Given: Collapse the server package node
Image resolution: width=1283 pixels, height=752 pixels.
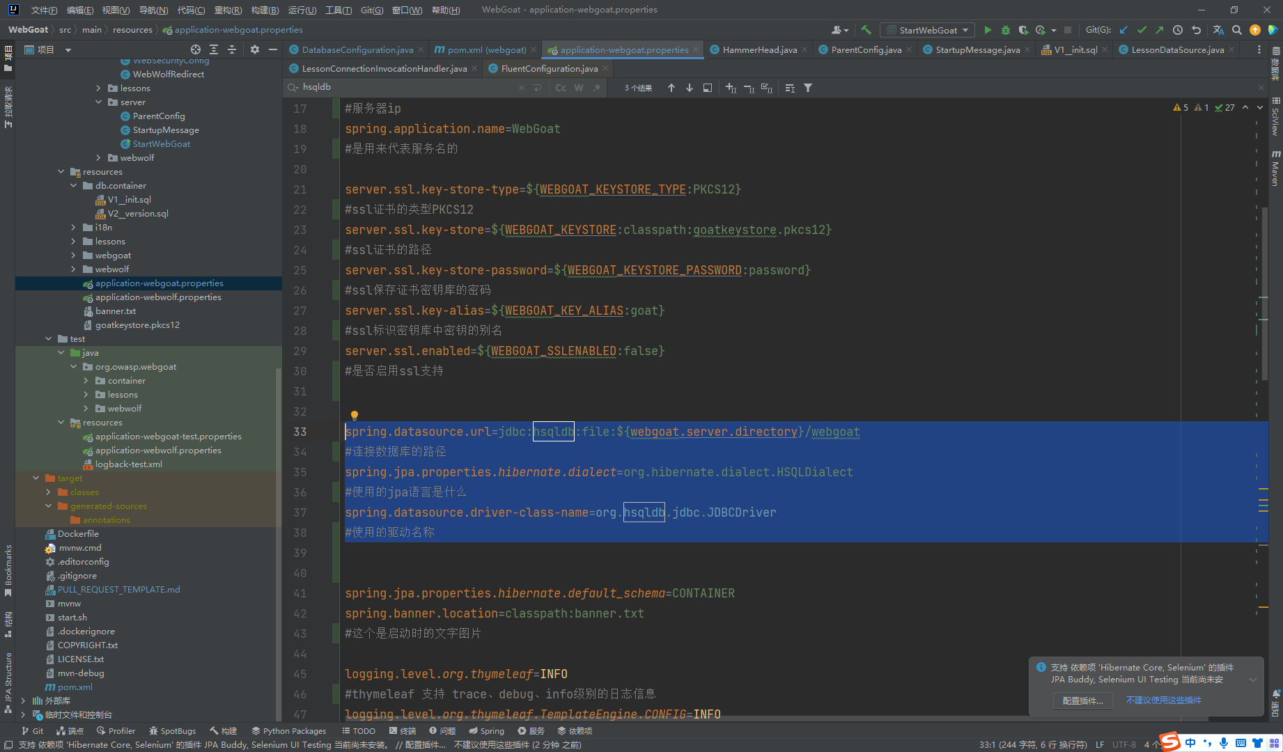Looking at the screenshot, I should tap(98, 102).
